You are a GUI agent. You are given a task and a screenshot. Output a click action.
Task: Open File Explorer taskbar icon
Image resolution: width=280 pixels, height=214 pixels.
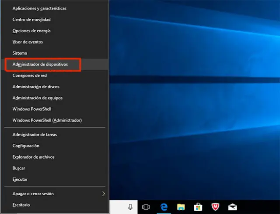coord(181,207)
